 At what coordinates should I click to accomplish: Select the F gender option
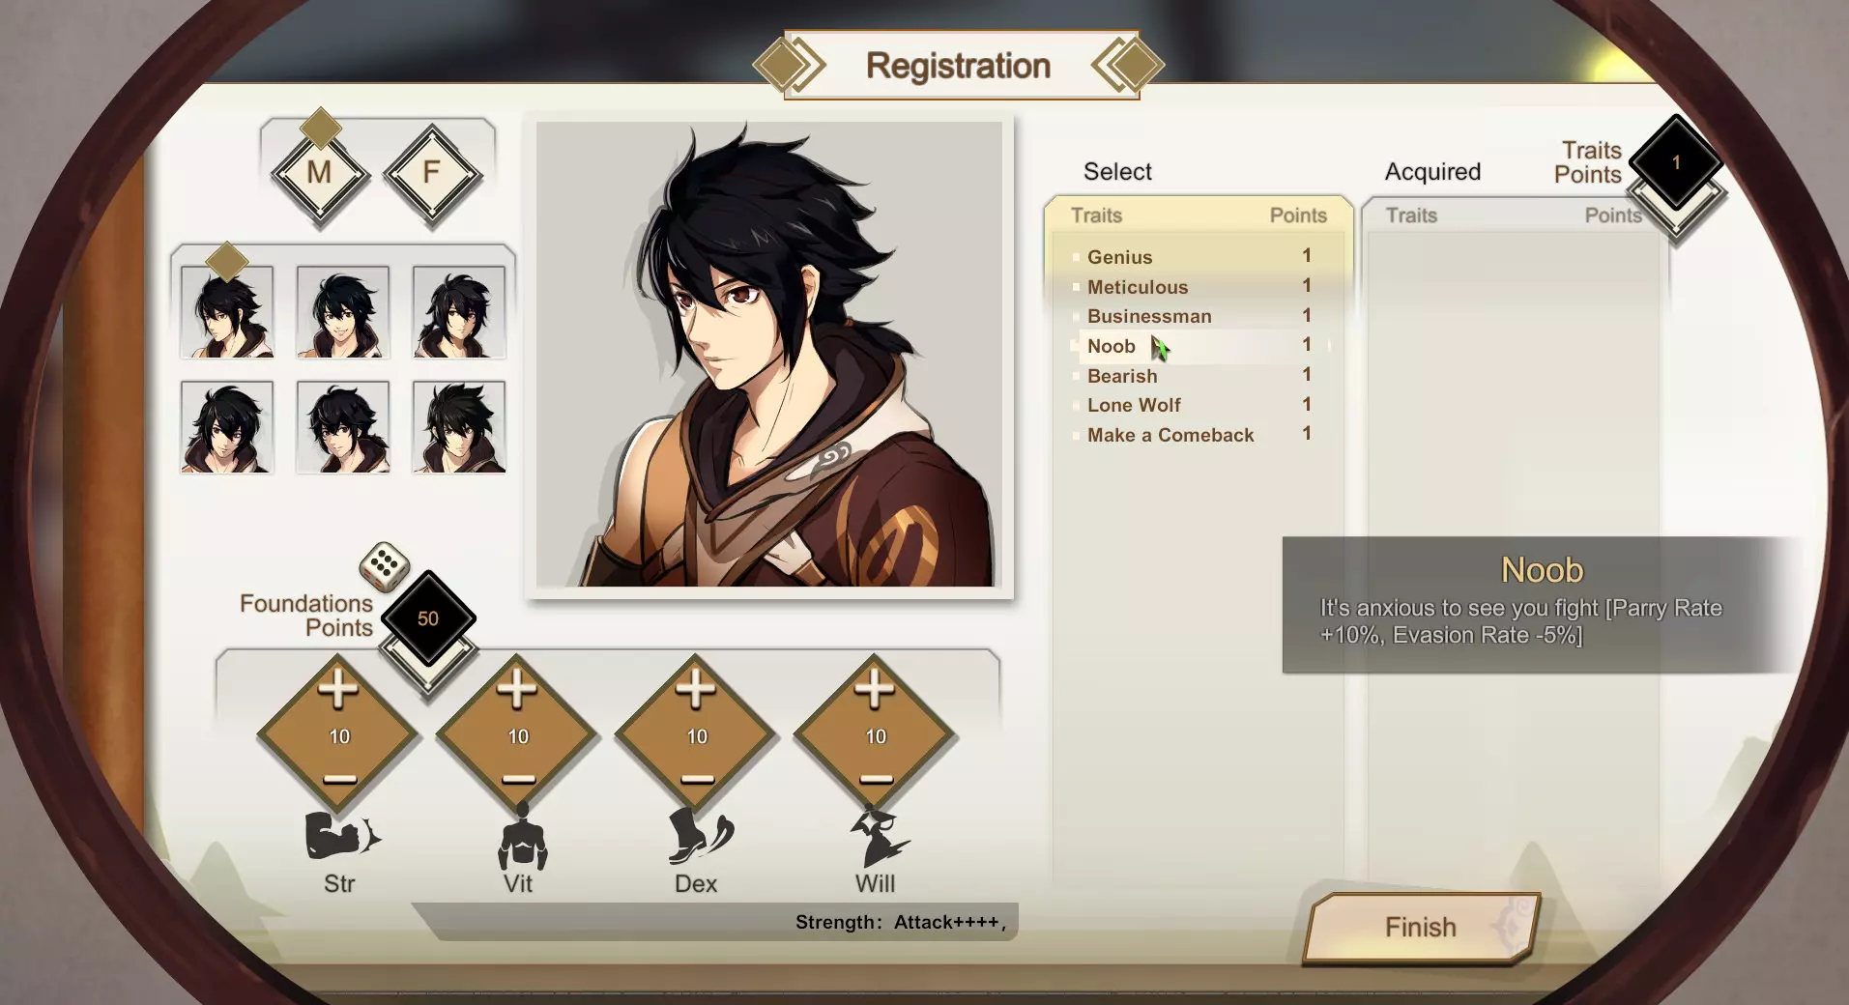(x=432, y=174)
